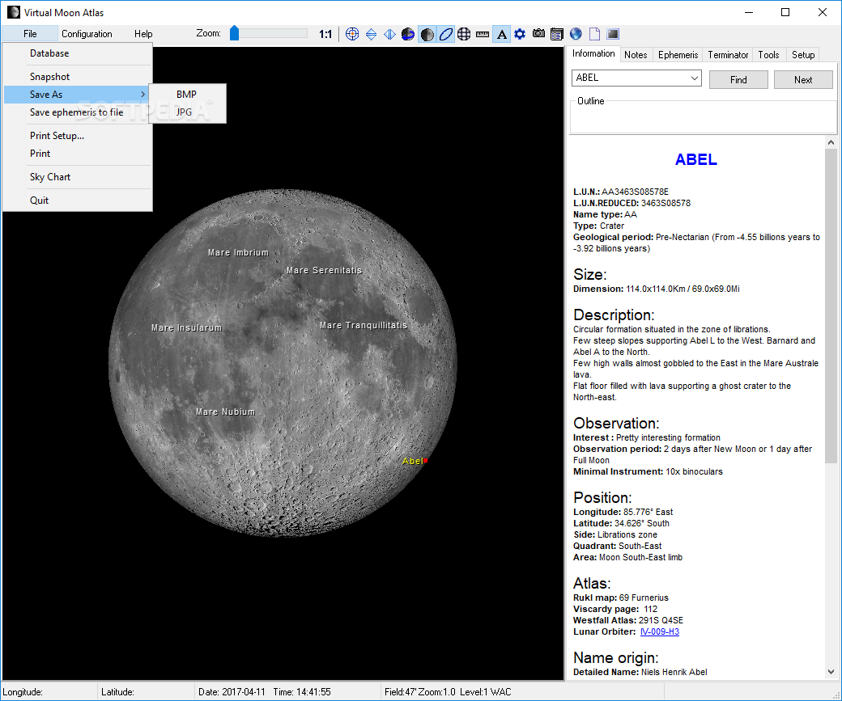
Task: Open the Configuration menu
Action: tap(87, 34)
